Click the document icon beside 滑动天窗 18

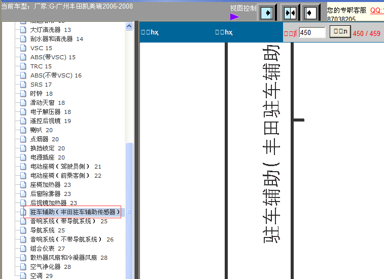[23, 102]
